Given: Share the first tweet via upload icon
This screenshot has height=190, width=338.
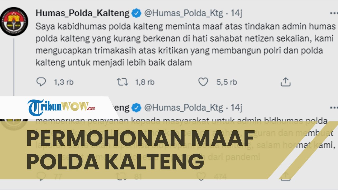Looking at the screenshot, I should pyautogui.click(x=285, y=82).
